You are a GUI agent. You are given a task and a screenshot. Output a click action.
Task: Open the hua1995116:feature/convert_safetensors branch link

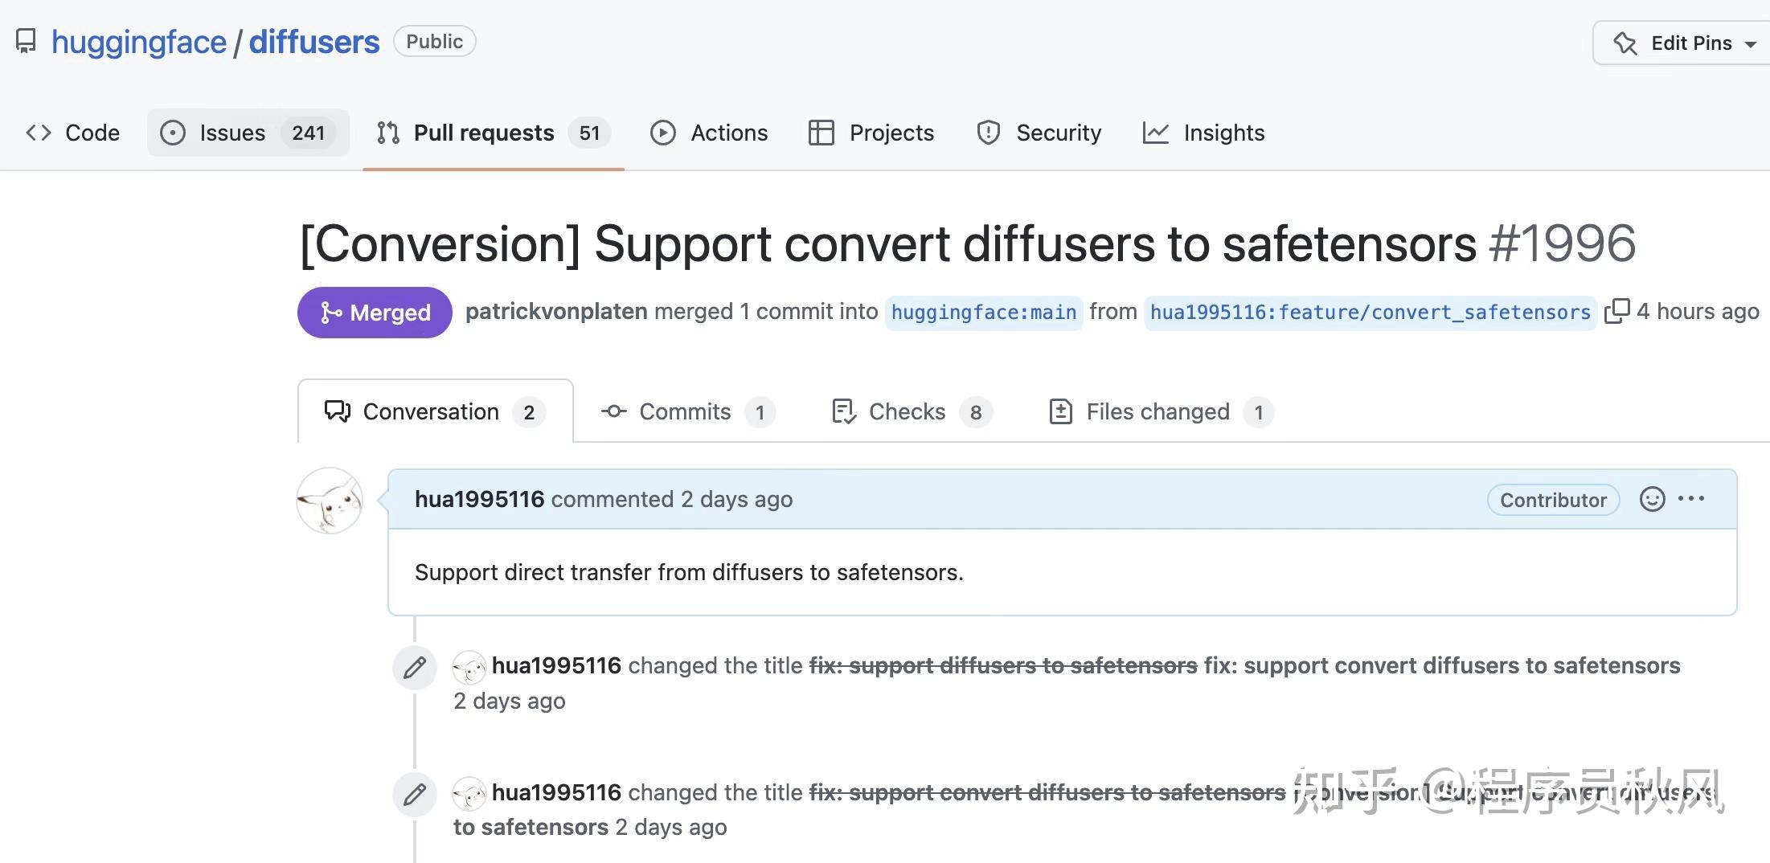[x=1370, y=313]
